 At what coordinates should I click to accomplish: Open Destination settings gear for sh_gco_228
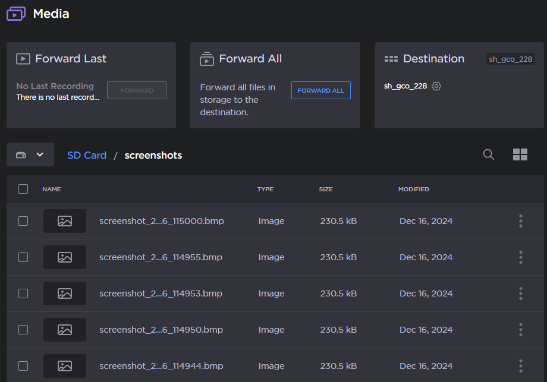436,86
